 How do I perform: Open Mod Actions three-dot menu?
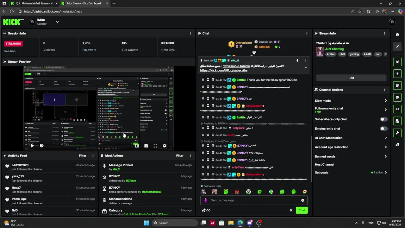click(190, 156)
